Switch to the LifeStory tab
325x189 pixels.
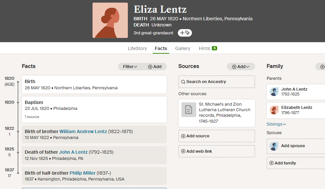coord(137,48)
